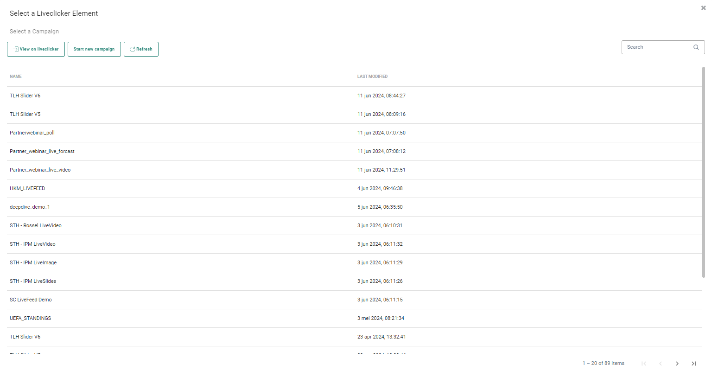Select the SC LiveFeed Demo campaign
712x377 pixels.
click(x=31, y=300)
